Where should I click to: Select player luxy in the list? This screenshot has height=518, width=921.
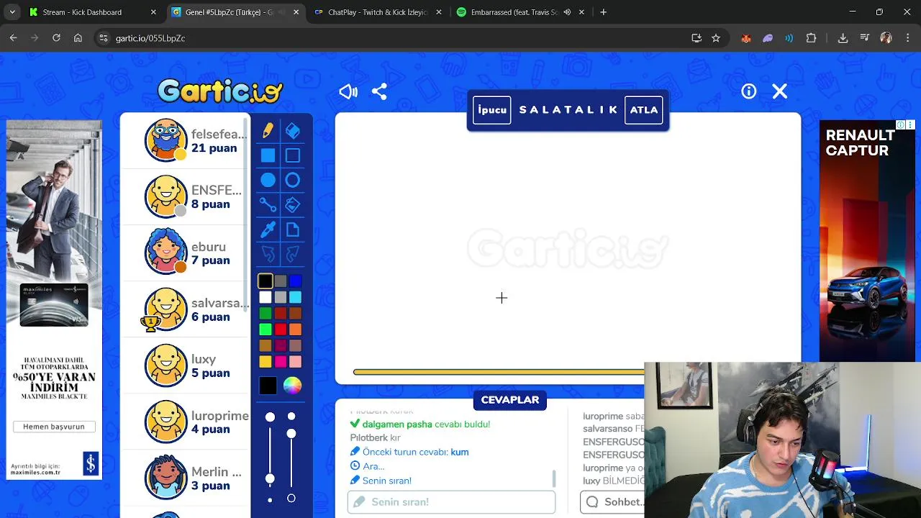[186, 365]
